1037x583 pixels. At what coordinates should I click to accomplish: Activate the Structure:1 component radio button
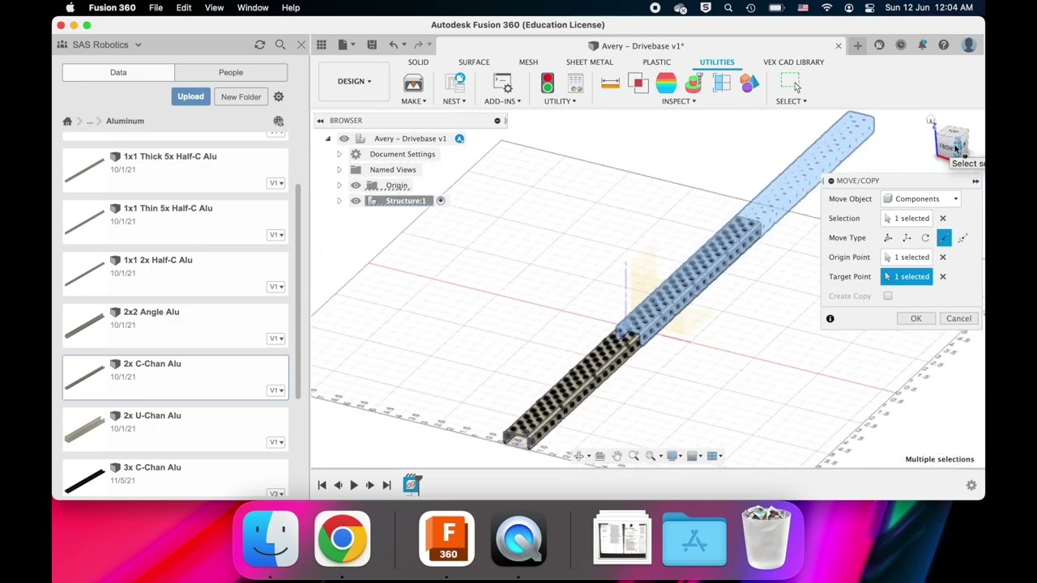point(441,201)
